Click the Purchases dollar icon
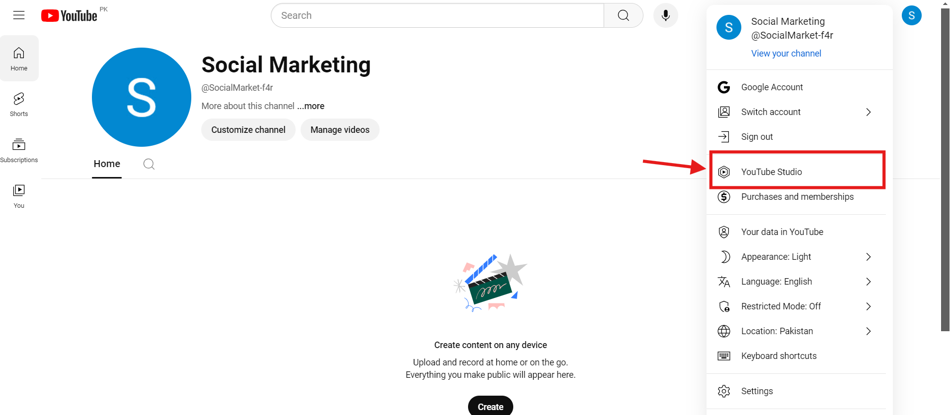 point(724,197)
